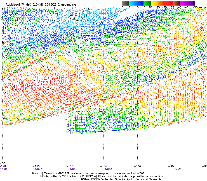Image resolution: width=207 pixels, height=181 pixels.
Task: Click the gray 0-5 knots legend swatch
Action: 125,3
